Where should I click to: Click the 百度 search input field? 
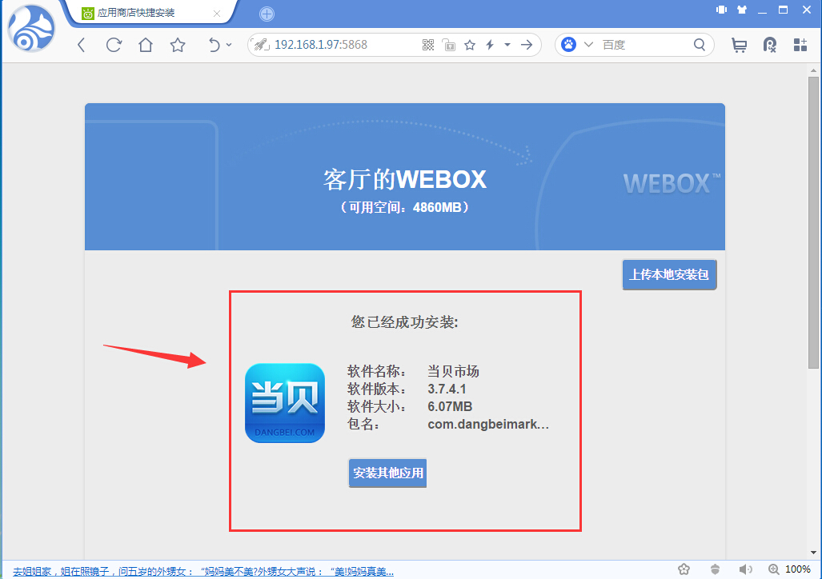tap(645, 45)
